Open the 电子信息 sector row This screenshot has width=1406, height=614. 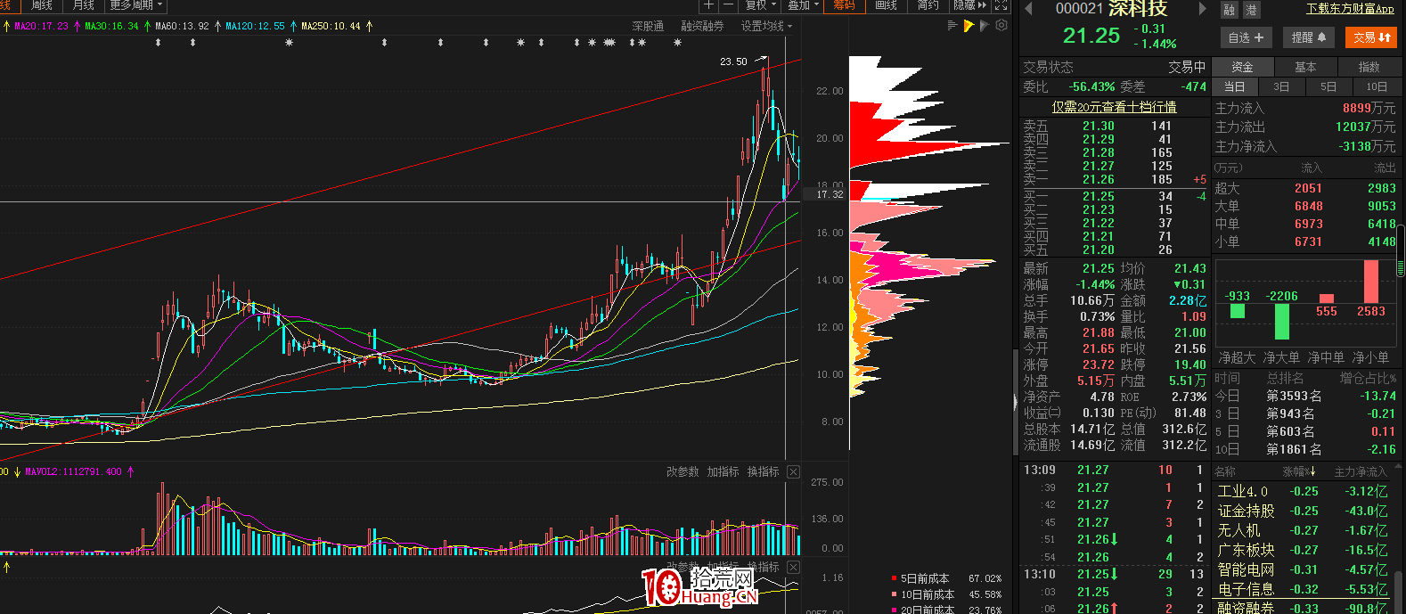(1303, 589)
